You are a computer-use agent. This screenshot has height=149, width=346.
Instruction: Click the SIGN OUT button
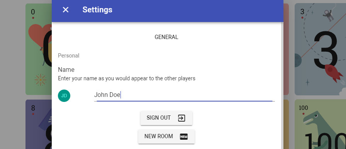coord(166,118)
